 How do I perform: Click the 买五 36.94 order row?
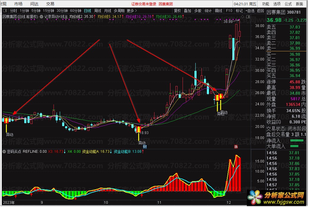(286, 76)
